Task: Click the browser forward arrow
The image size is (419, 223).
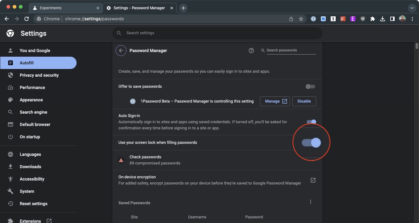Action: point(17,19)
